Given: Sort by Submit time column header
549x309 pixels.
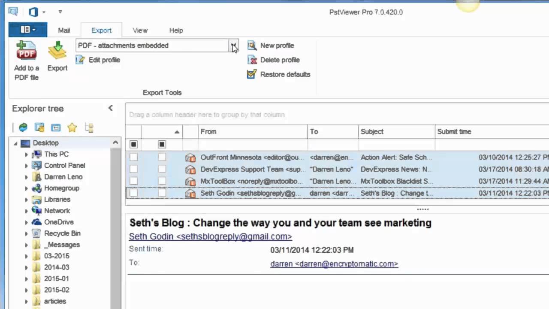Looking at the screenshot, I should pos(492,132).
